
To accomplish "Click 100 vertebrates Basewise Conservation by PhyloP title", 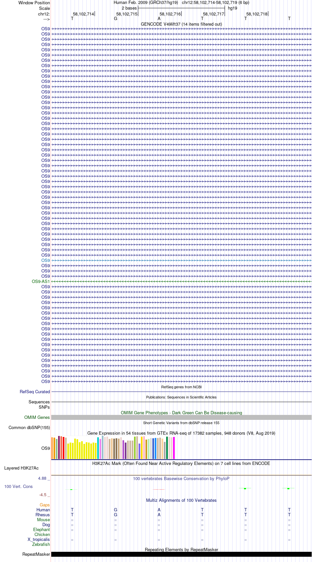I will point(181,478).
